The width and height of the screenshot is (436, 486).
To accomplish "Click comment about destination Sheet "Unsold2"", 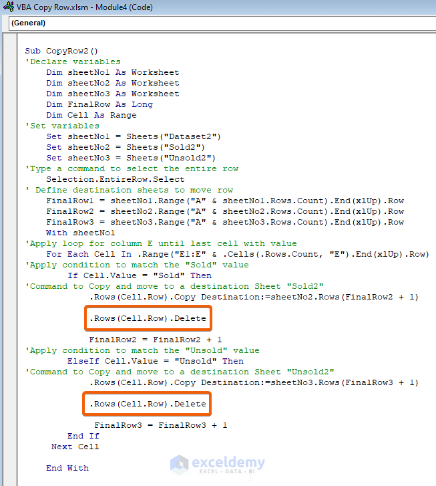I will (x=180, y=372).
